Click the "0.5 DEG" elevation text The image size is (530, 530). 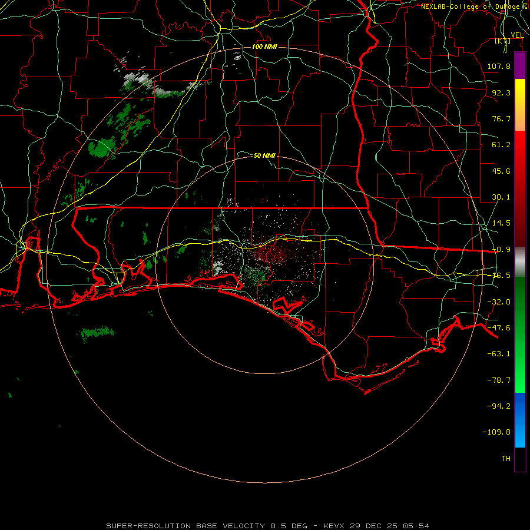[289, 526]
